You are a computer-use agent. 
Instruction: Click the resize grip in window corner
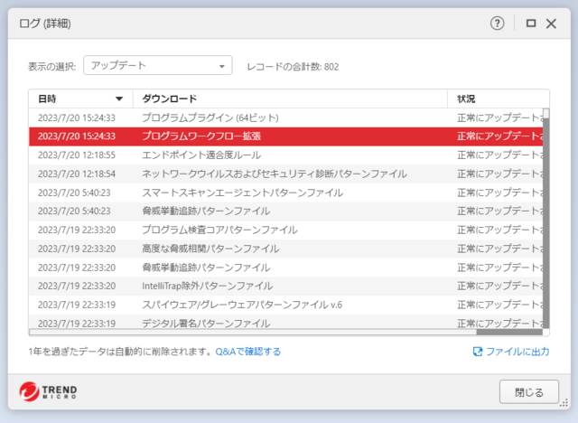coord(564,403)
